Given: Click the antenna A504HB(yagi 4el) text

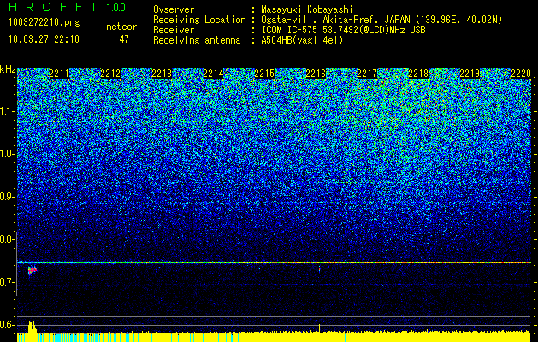Looking at the screenshot, I should 302,40.
